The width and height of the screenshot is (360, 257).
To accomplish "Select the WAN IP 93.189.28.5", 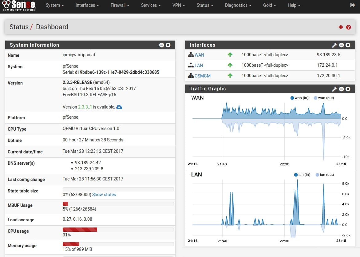I will point(329,55).
